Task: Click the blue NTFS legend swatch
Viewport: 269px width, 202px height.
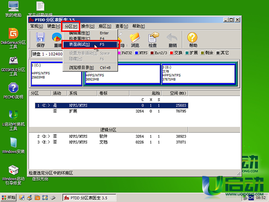Action: (137, 53)
